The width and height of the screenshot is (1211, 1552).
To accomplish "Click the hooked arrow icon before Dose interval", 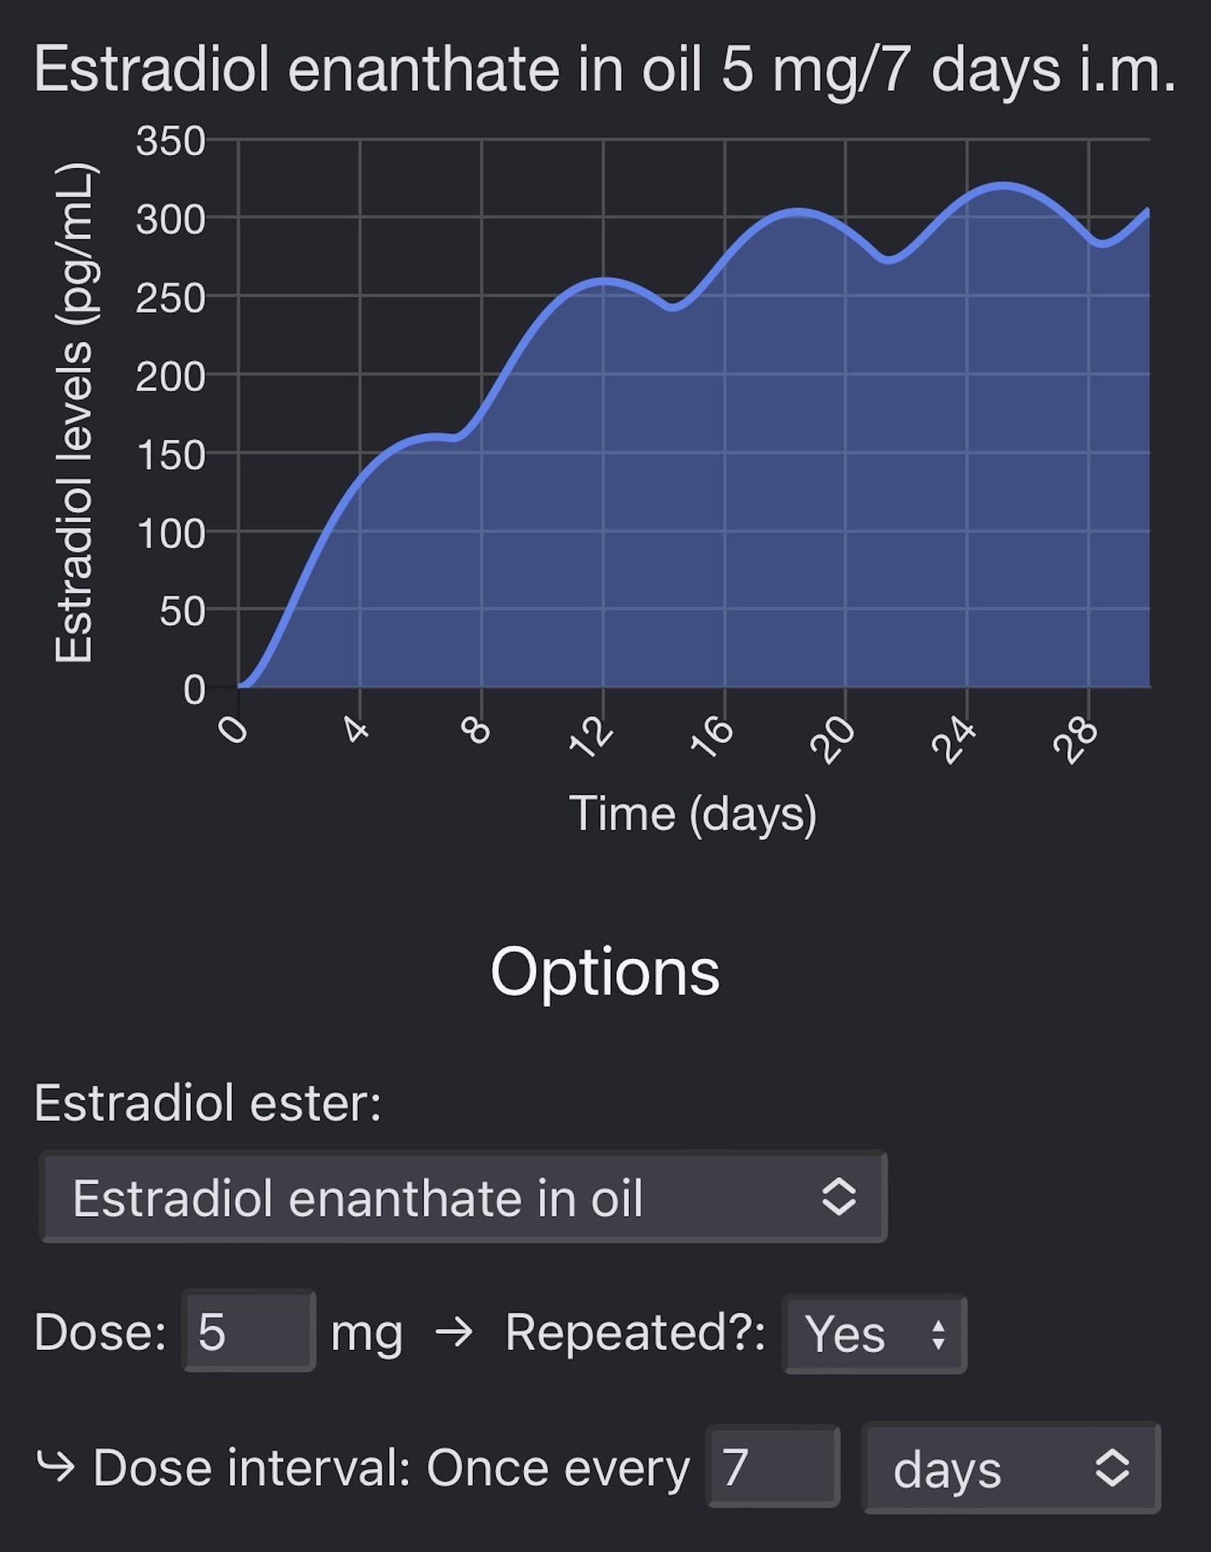I will 55,1465.
